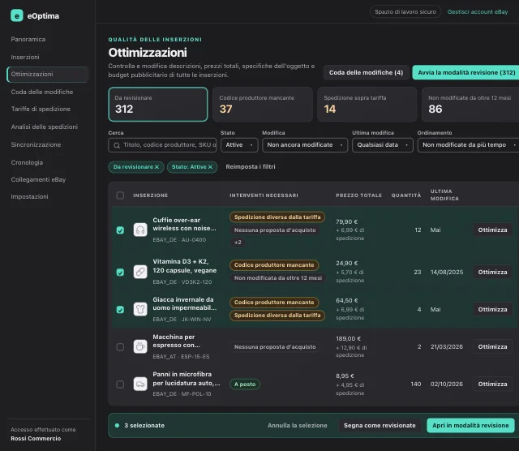Open the Stato dropdown set to Attive
The image size is (519, 451).
click(239, 145)
